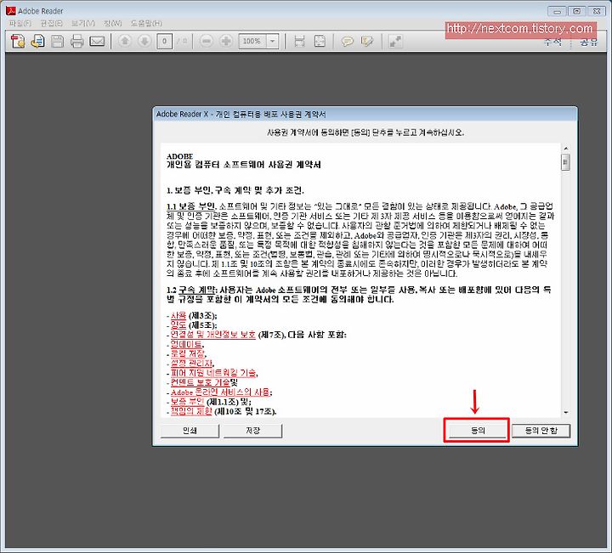Screen dimensions: 612x553
Task: Click the 동의 안 함 decline button
Action: pos(541,431)
